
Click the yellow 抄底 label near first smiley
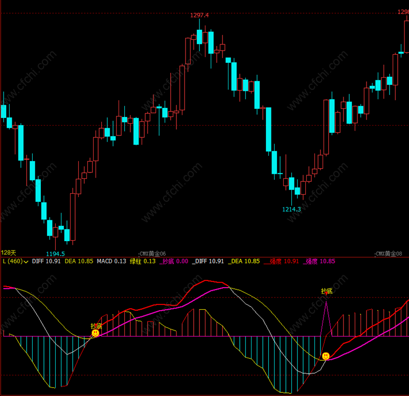tap(96, 326)
